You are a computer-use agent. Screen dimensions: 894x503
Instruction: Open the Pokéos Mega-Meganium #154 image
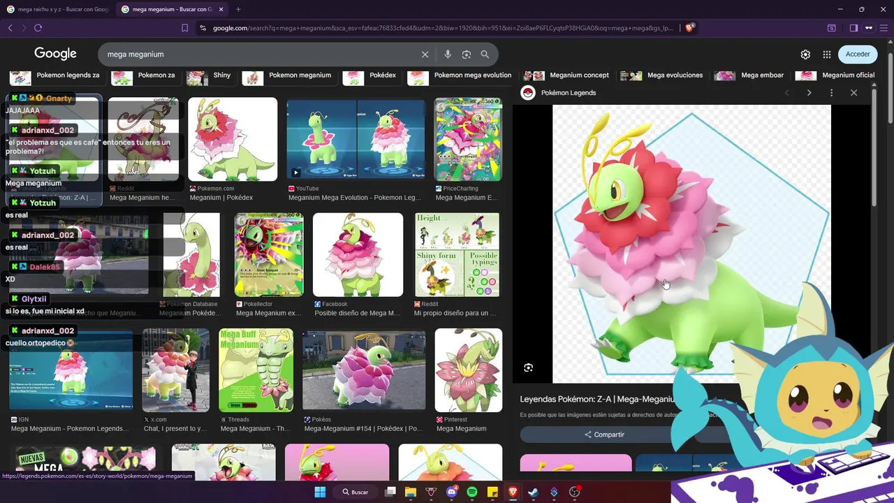364,370
